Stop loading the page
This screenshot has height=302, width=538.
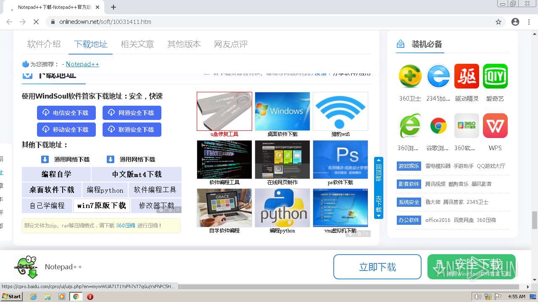(x=36, y=22)
